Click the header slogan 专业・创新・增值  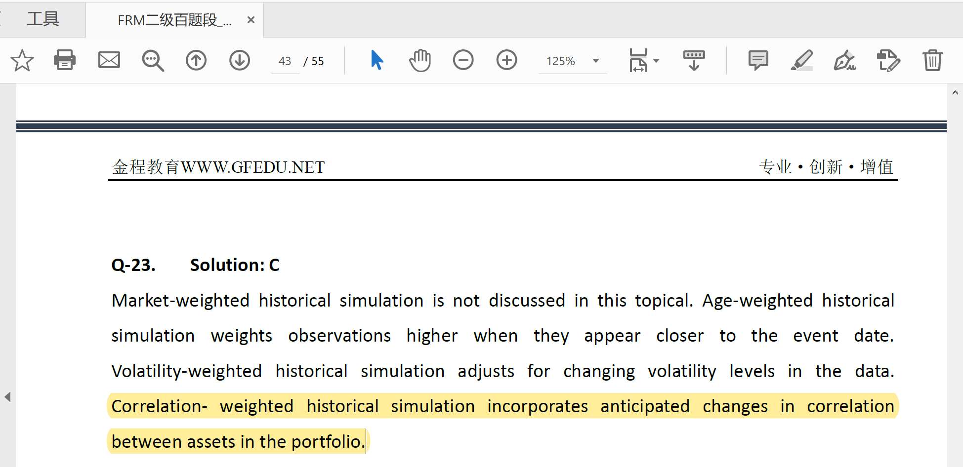coord(826,167)
